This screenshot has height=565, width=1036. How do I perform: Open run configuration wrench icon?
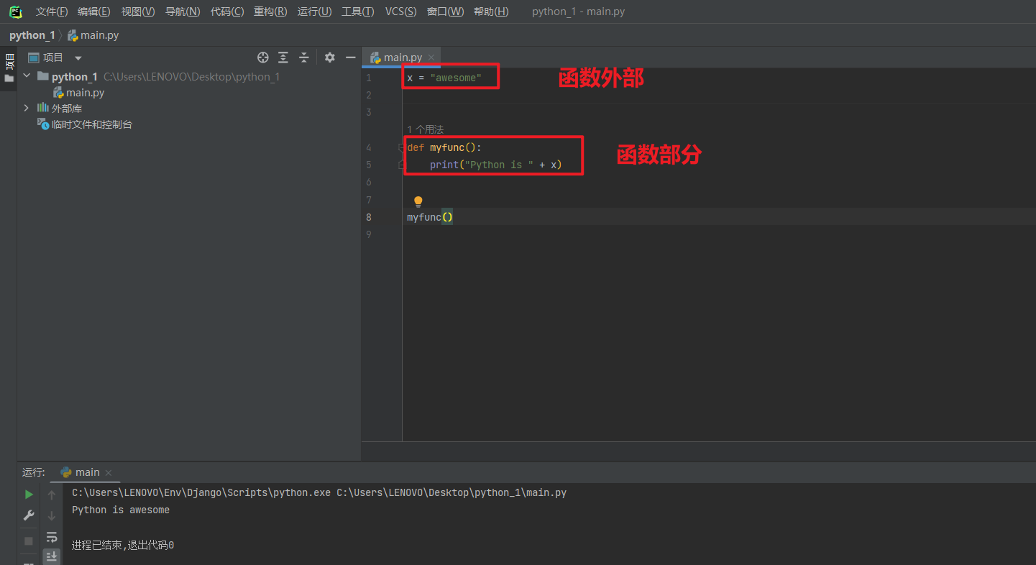click(x=29, y=515)
